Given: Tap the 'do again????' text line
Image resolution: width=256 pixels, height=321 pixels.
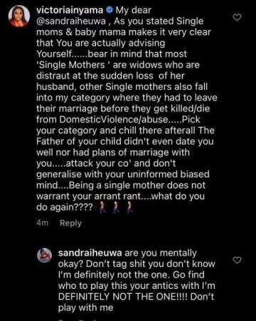Looking at the screenshot, I should [x=64, y=207].
